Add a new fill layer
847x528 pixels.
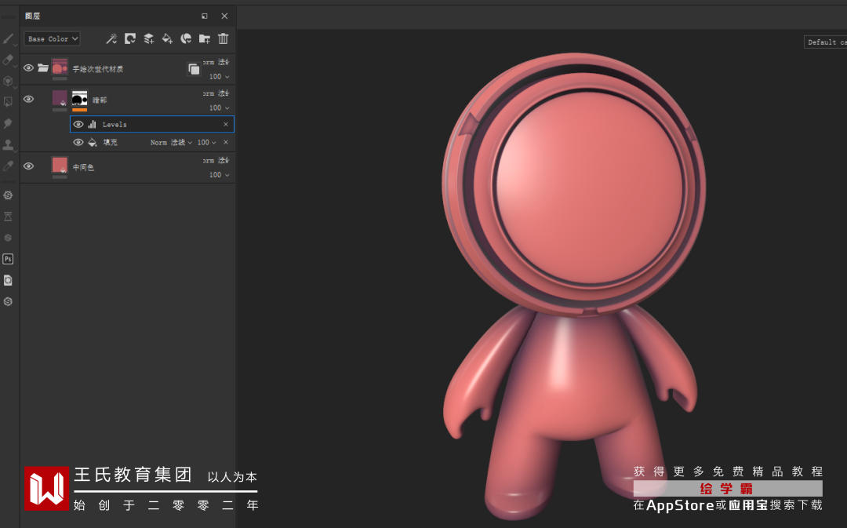167,38
